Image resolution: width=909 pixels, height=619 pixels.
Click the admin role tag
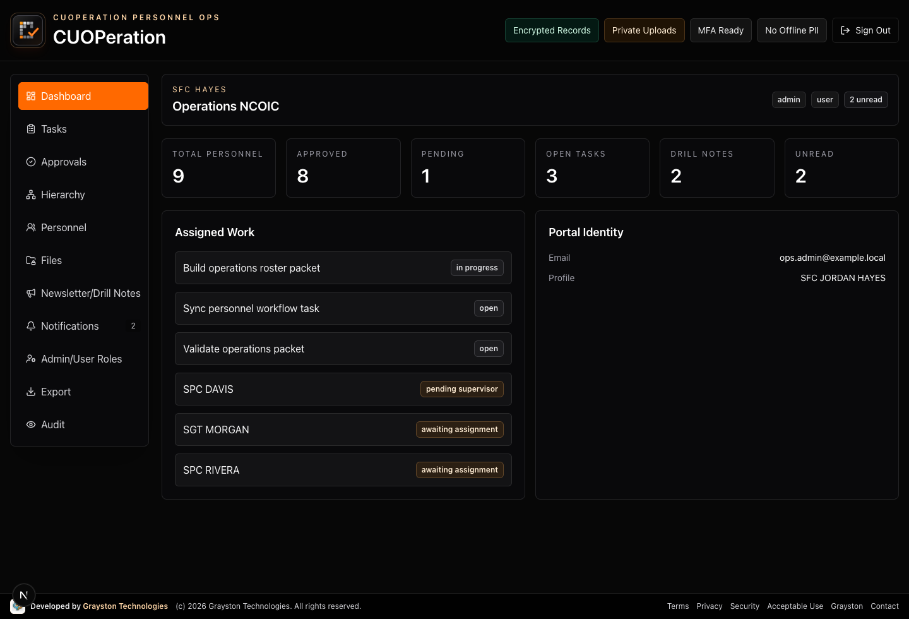(x=789, y=100)
